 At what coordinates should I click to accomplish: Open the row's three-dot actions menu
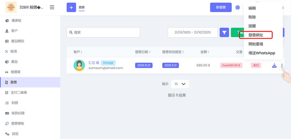pyautogui.click(x=282, y=66)
